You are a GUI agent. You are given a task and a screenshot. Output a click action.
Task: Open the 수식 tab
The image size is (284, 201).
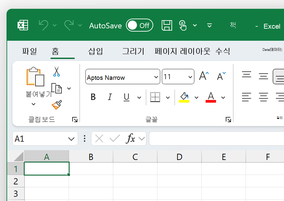(x=223, y=51)
